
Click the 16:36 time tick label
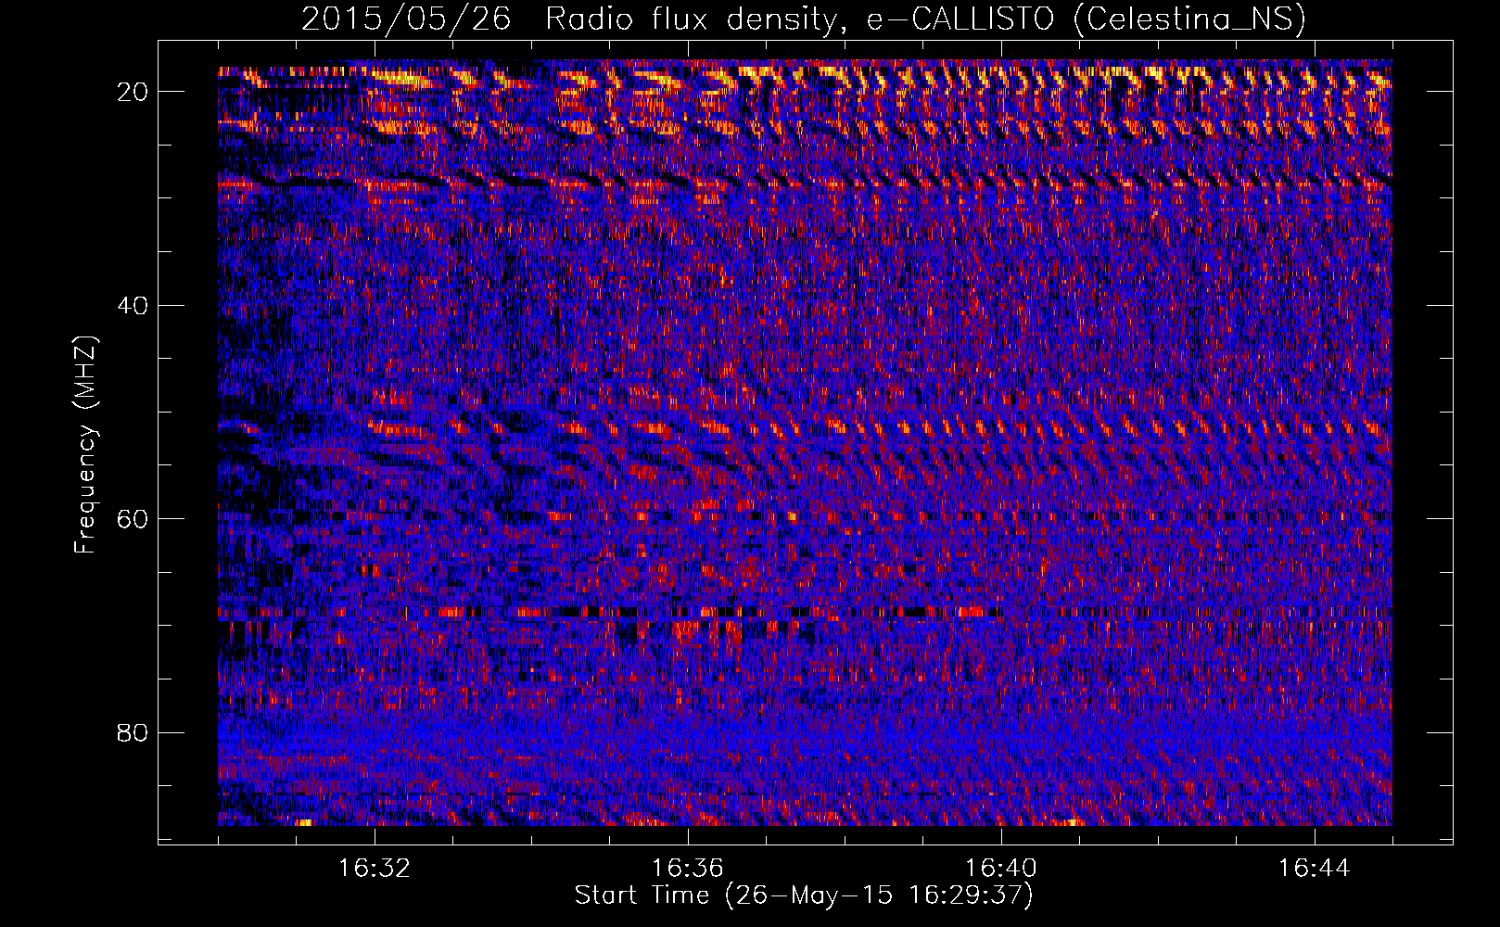coord(687,869)
